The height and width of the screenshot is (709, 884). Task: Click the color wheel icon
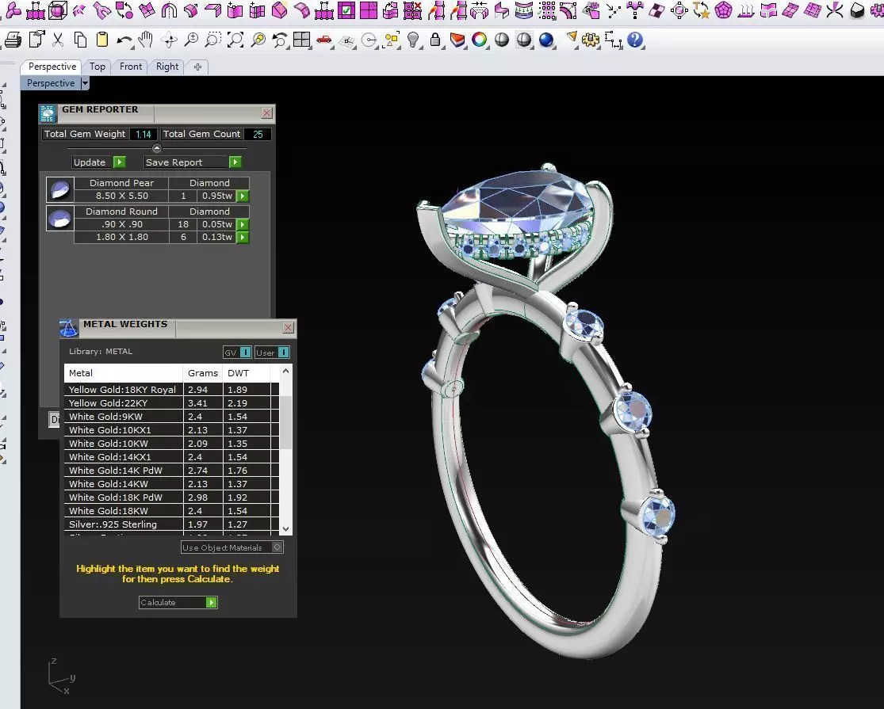click(x=479, y=40)
